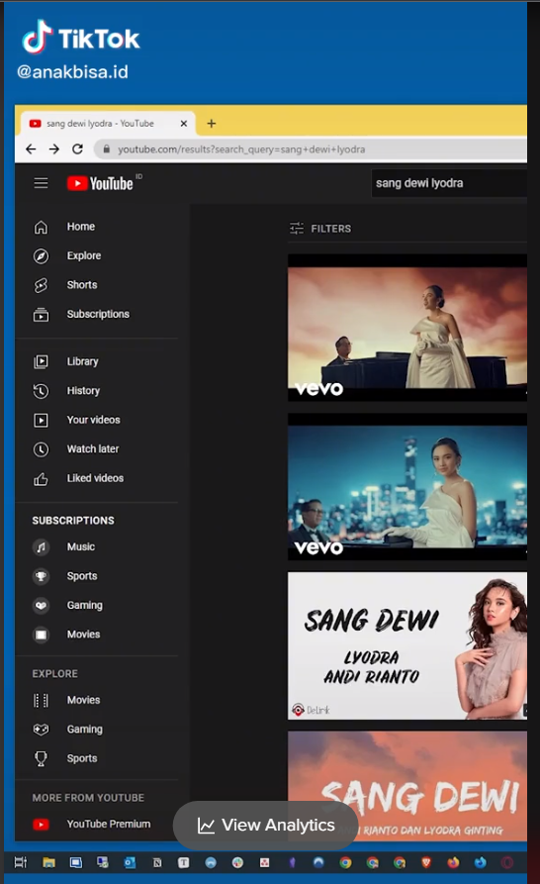Viewport: 540px width, 884px height.
Task: Click the Task View taskbar icon
Action: pyautogui.click(x=21, y=862)
